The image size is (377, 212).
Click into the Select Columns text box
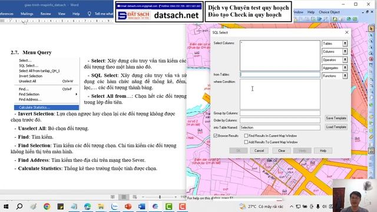pyautogui.click(x=280, y=55)
